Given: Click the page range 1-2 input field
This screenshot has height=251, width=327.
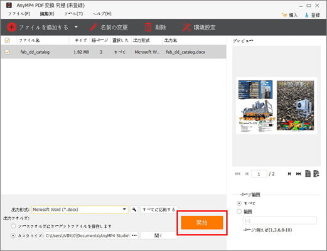Looking at the screenshot, I should 280,221.
